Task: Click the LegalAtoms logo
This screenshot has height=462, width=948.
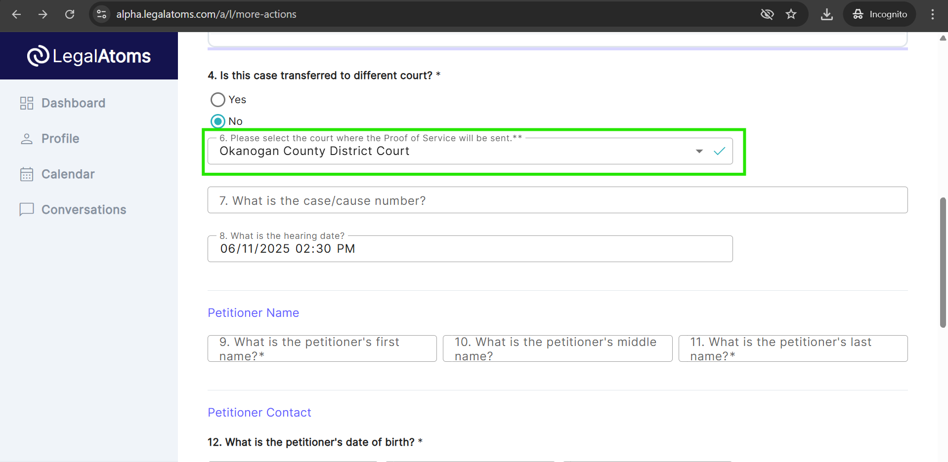Action: click(89, 56)
